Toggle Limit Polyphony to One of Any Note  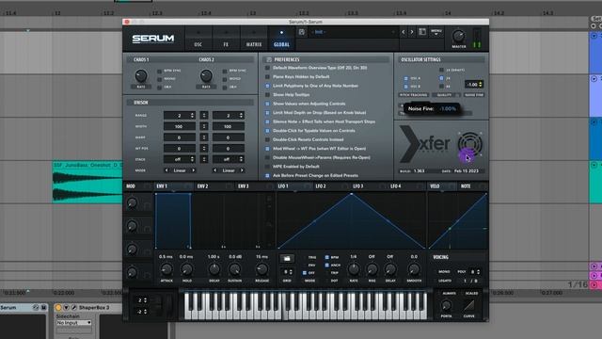point(267,86)
